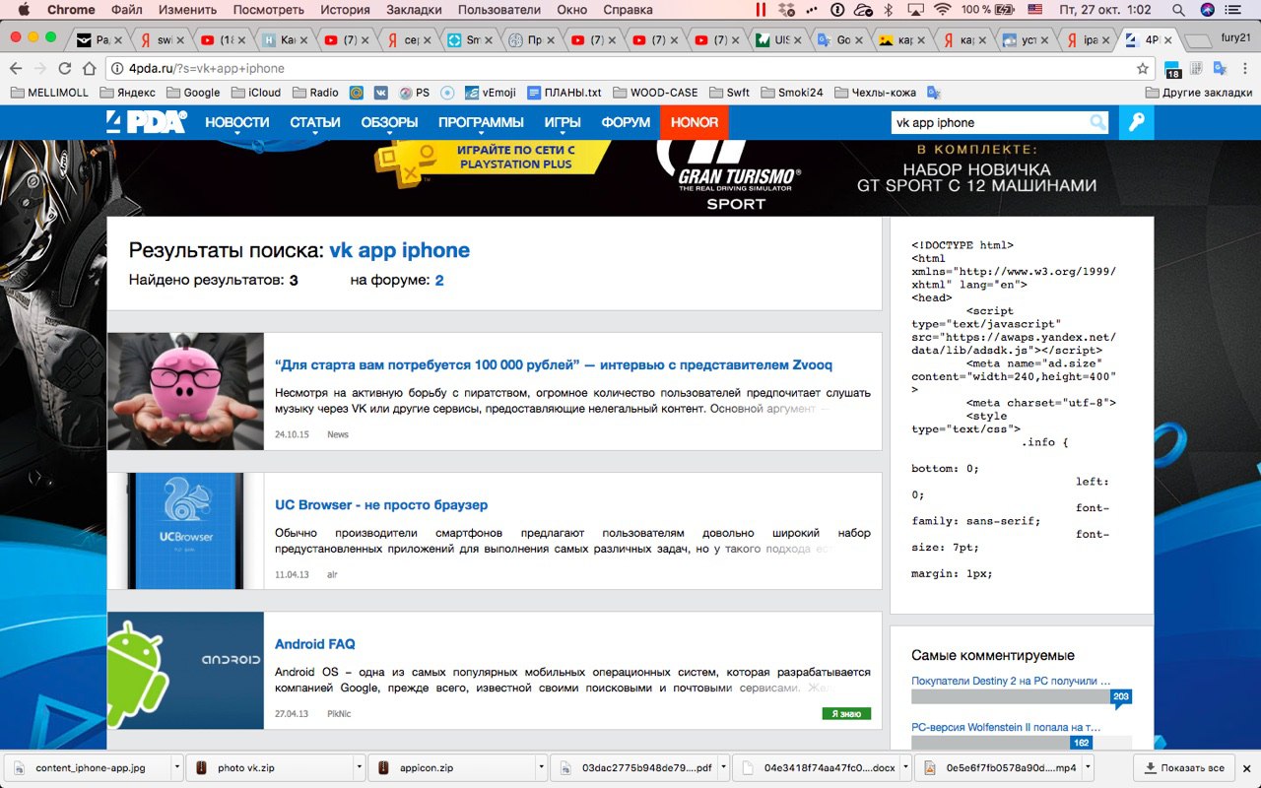This screenshot has height=788, width=1261.
Task: Select ФОРУМ in the site navigation
Action: [626, 123]
